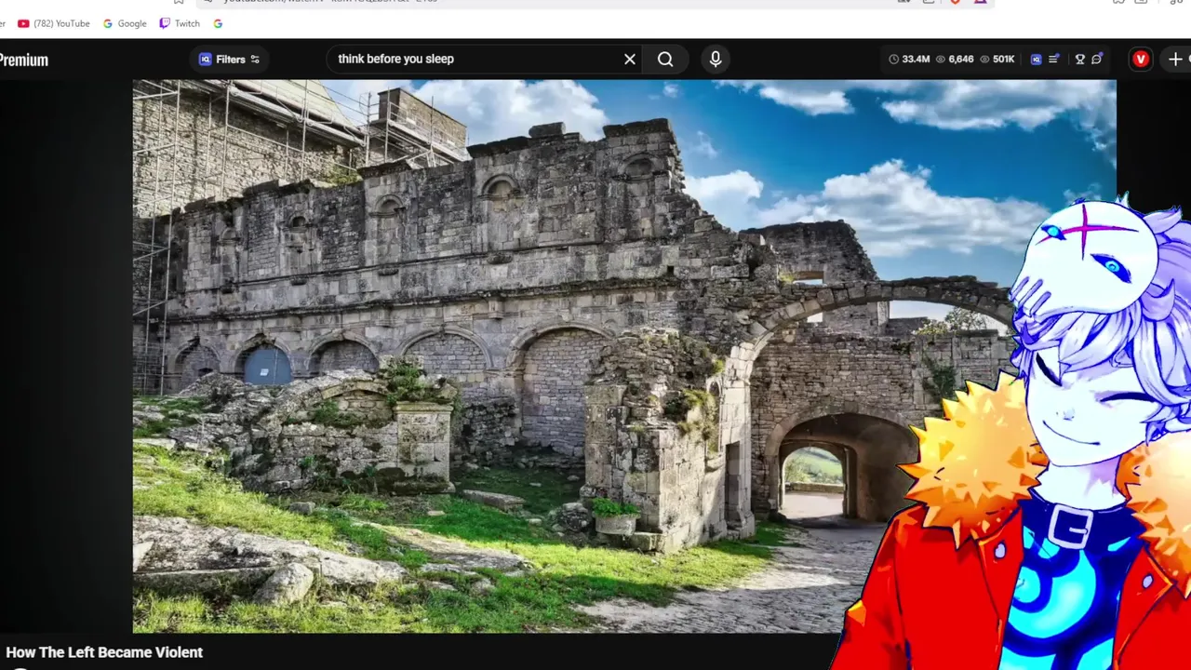The image size is (1191, 670).
Task: Start voice search with the microphone
Action: pos(716,59)
